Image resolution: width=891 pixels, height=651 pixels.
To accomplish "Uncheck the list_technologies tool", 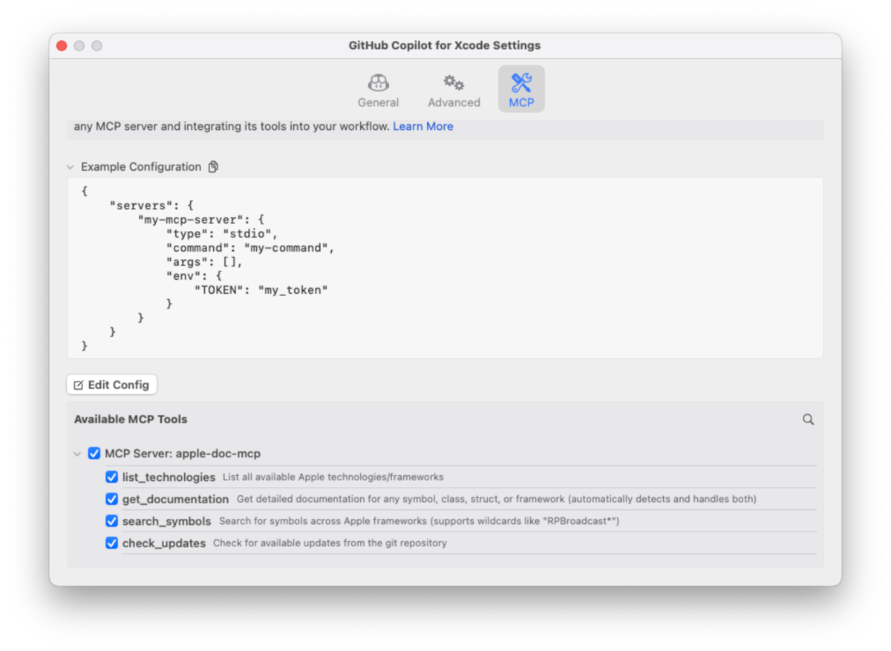I will tap(112, 477).
